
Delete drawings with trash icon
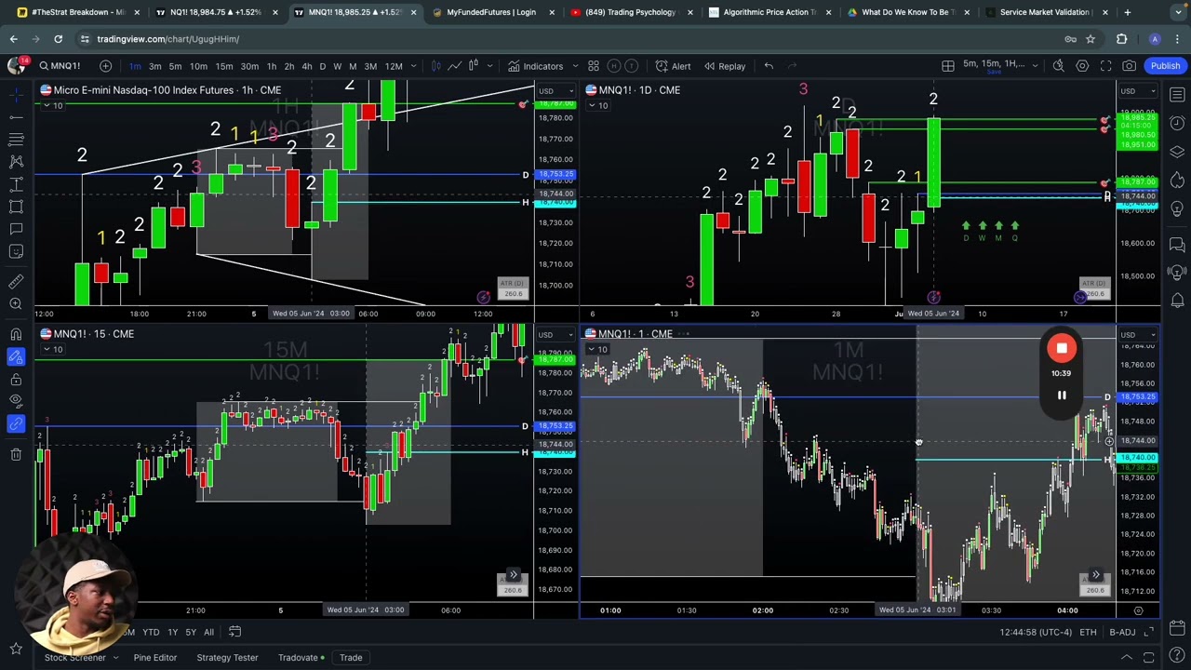point(16,453)
